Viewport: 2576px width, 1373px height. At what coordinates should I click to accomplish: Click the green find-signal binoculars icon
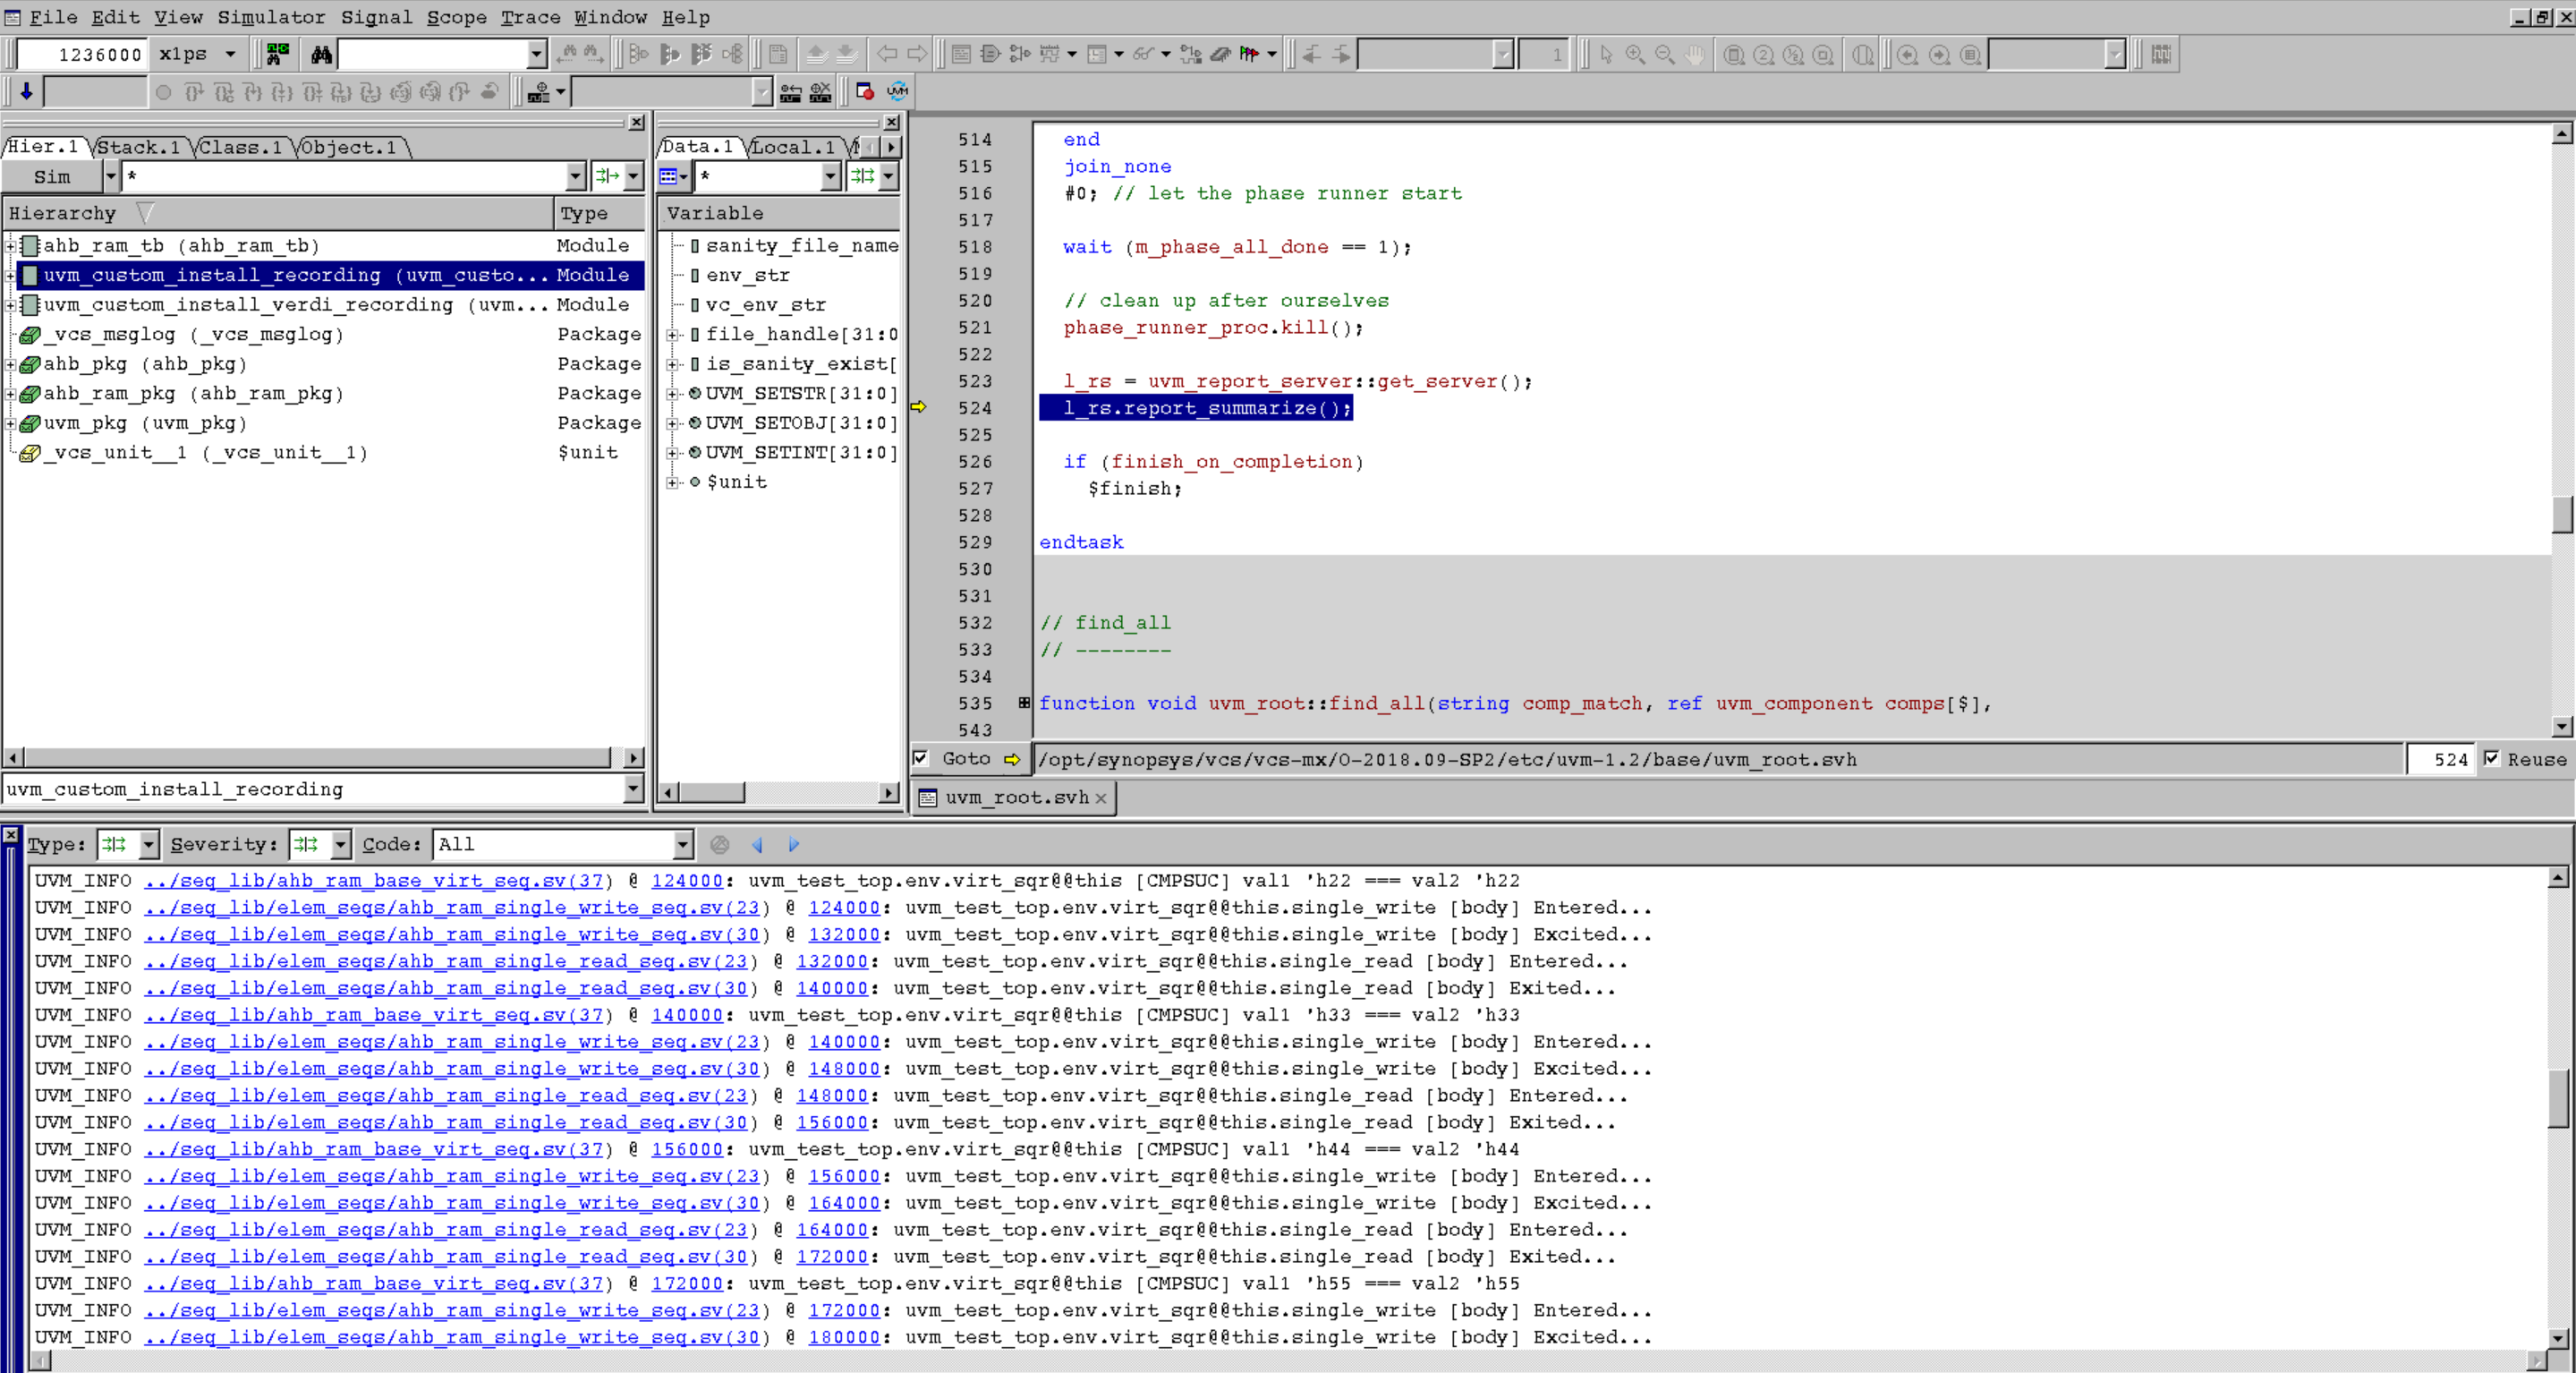click(278, 54)
